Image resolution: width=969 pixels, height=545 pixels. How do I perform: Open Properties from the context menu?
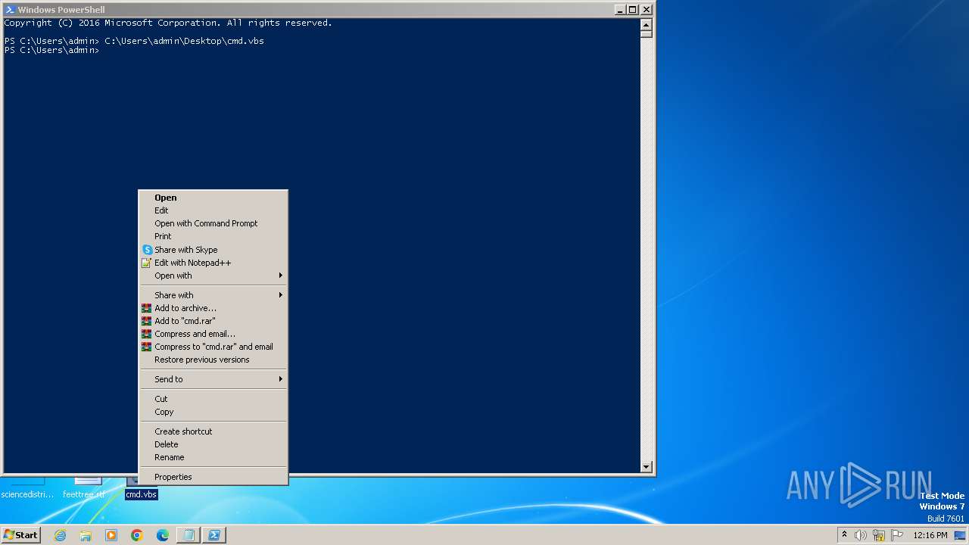tap(213, 477)
